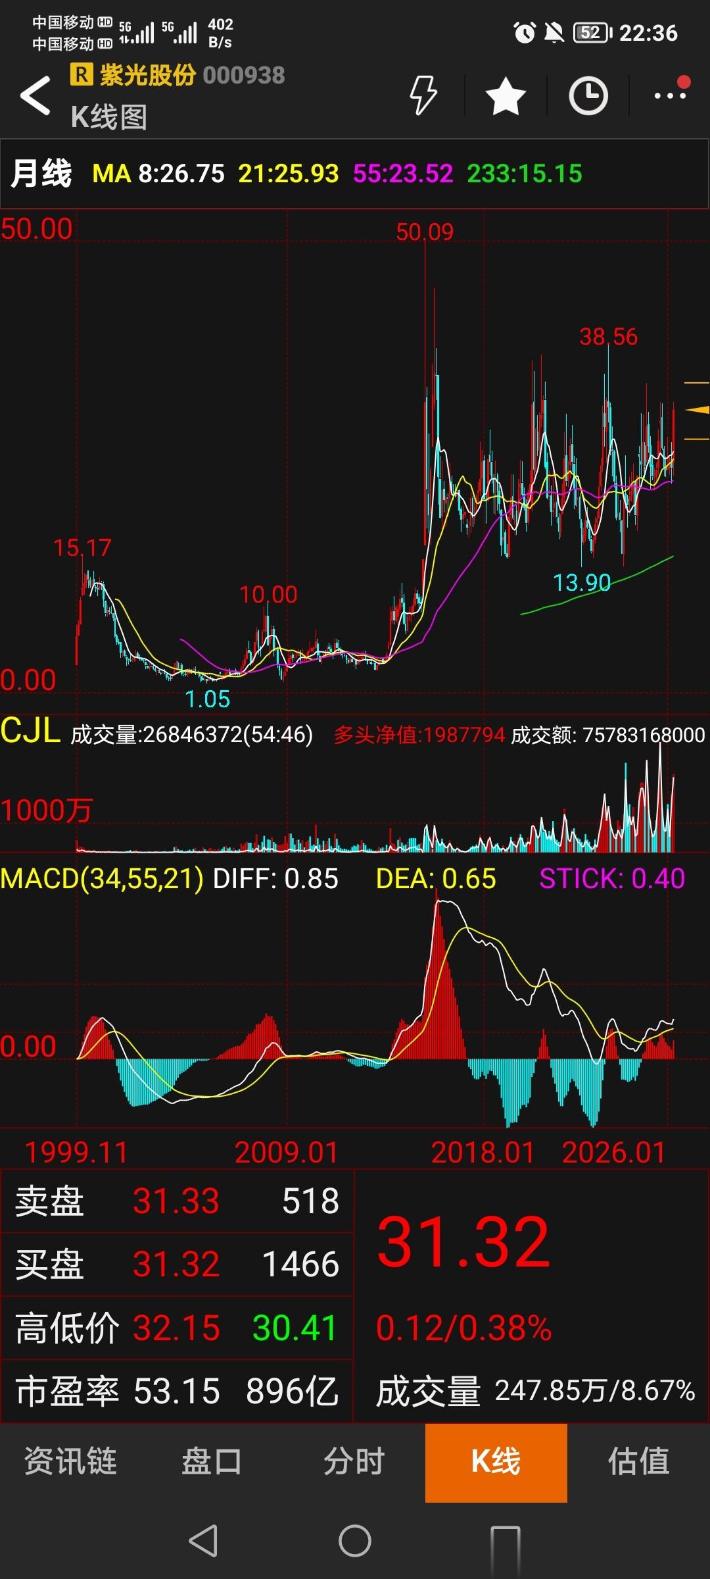710x1579 pixels.
Task: Tap the 2018.01 date label
Action: point(483,1153)
